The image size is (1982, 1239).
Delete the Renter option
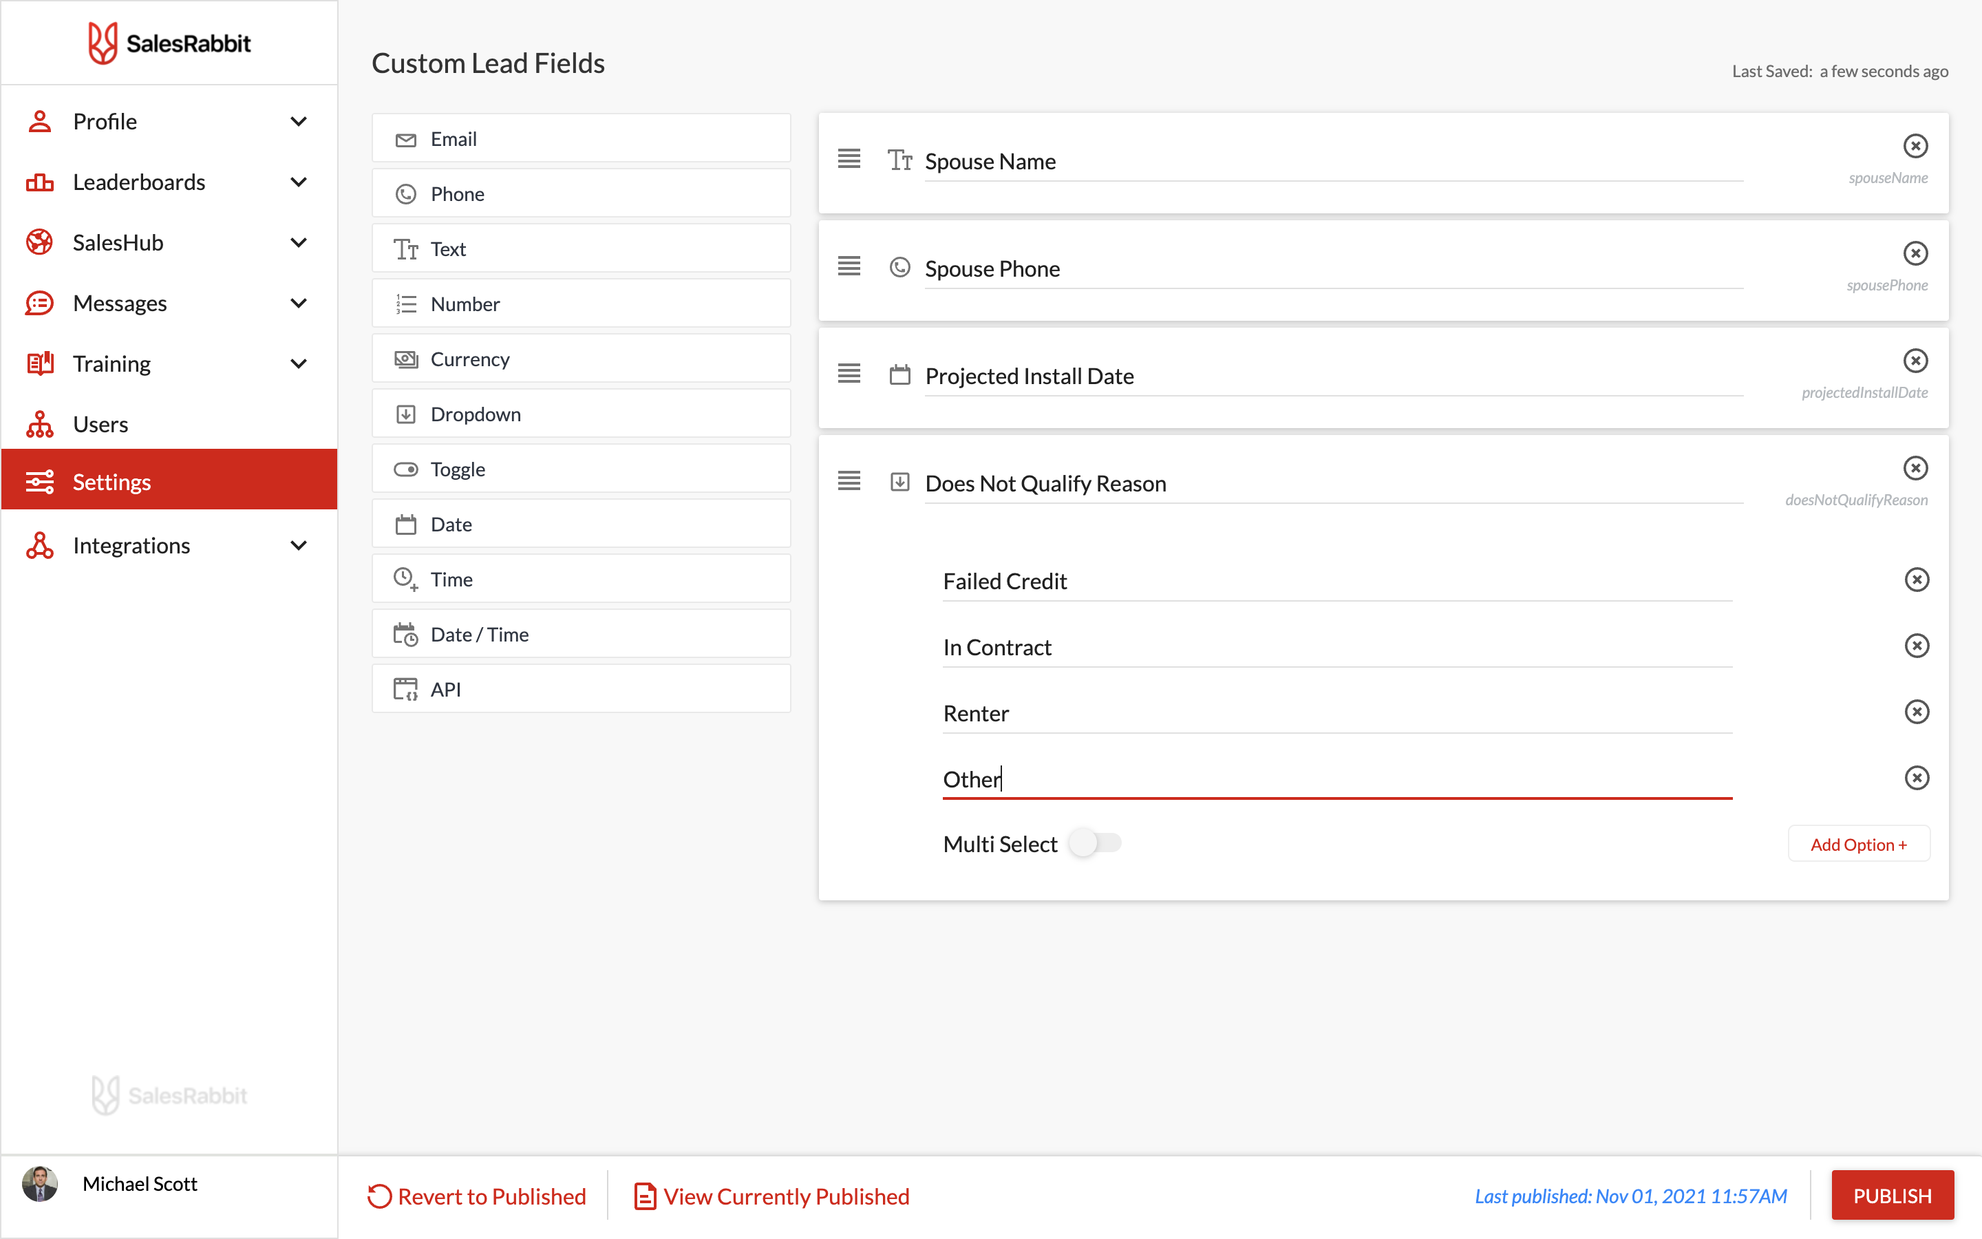pos(1917,712)
